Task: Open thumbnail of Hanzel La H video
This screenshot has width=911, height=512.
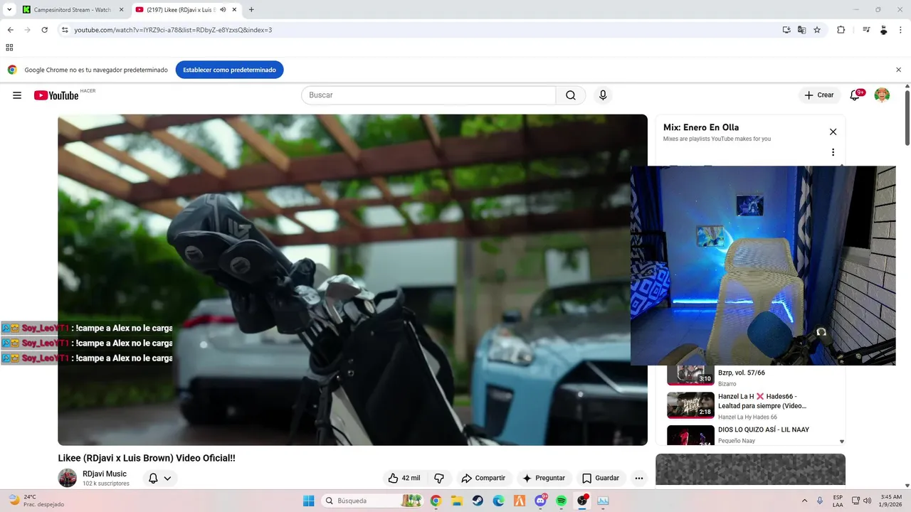Action: (x=690, y=405)
